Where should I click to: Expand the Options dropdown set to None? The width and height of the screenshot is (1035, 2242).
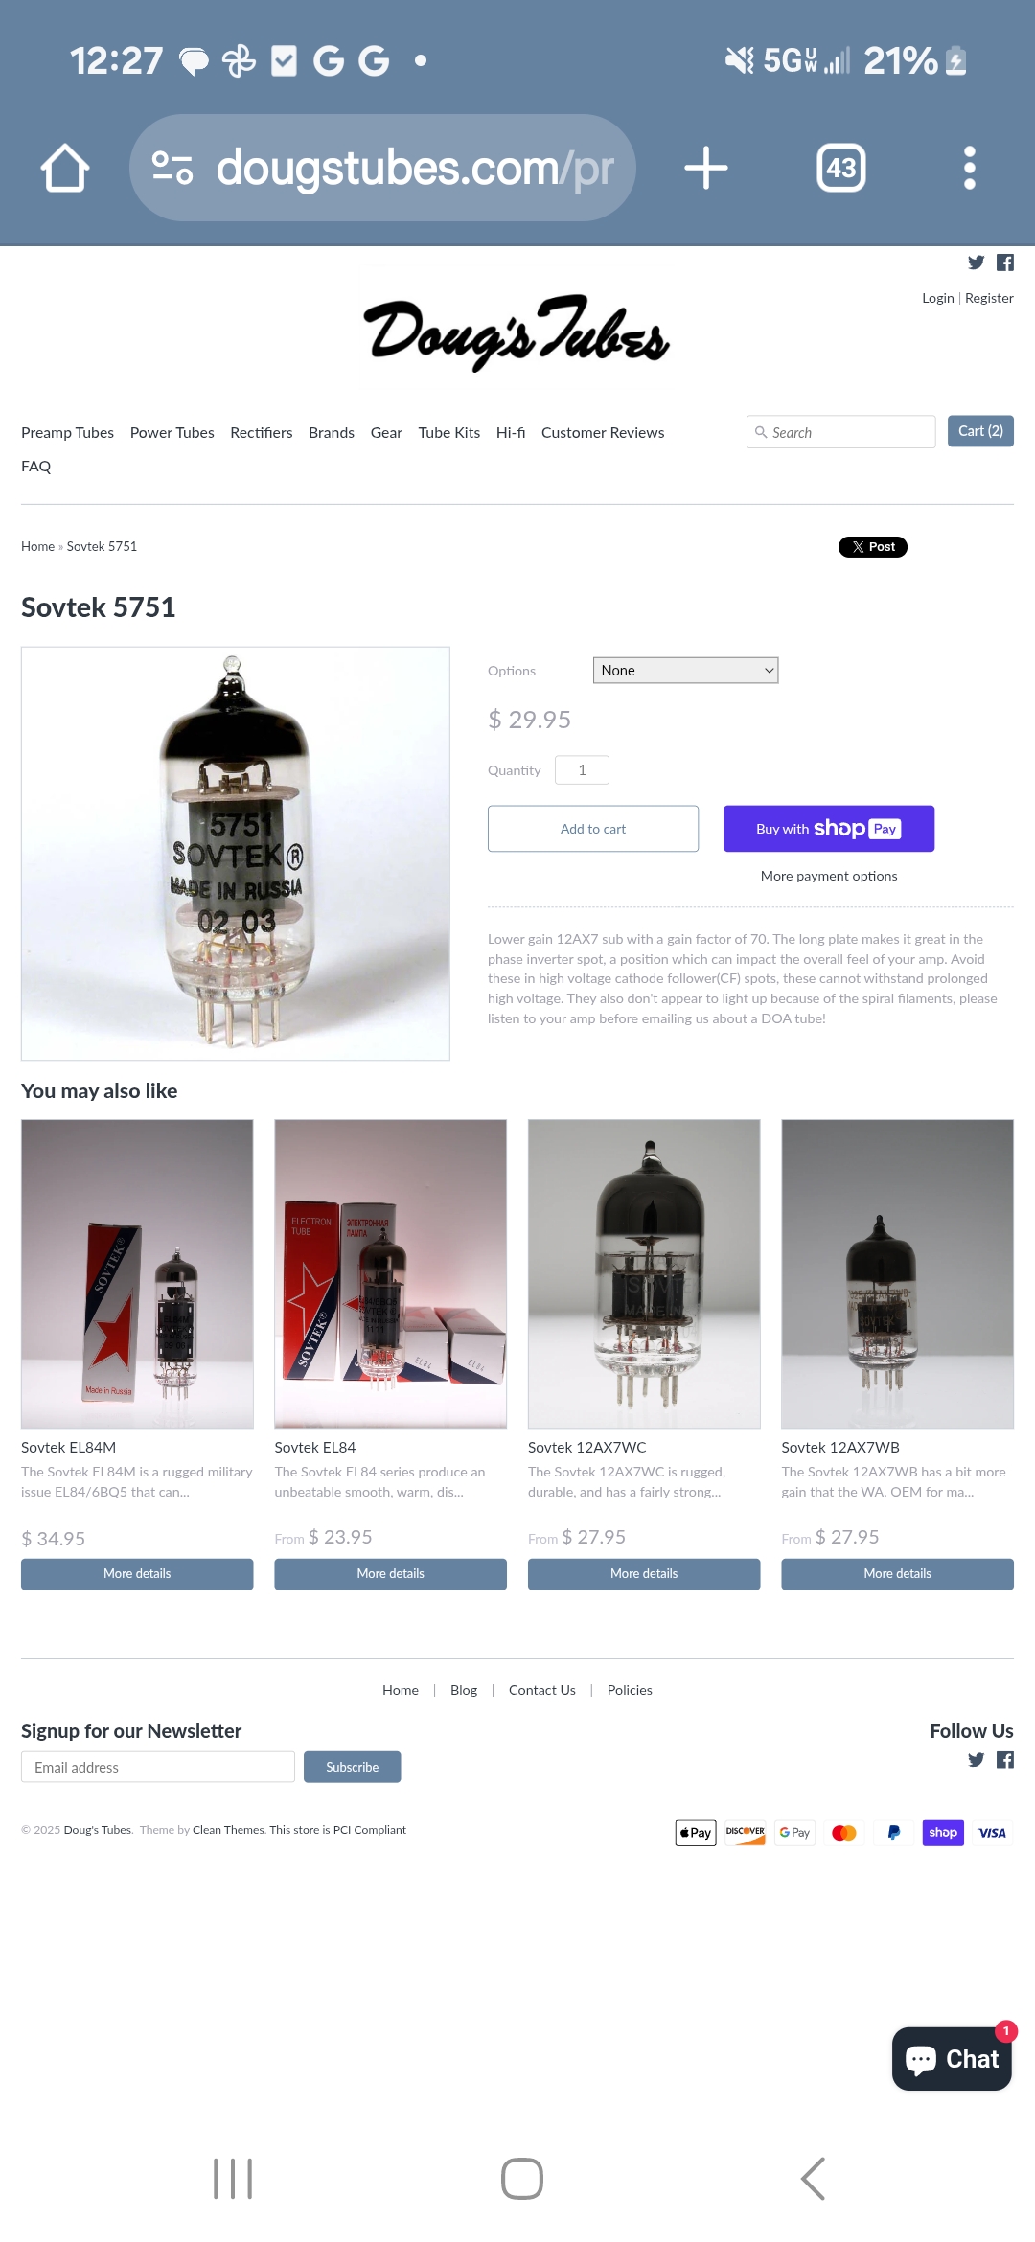pos(685,671)
